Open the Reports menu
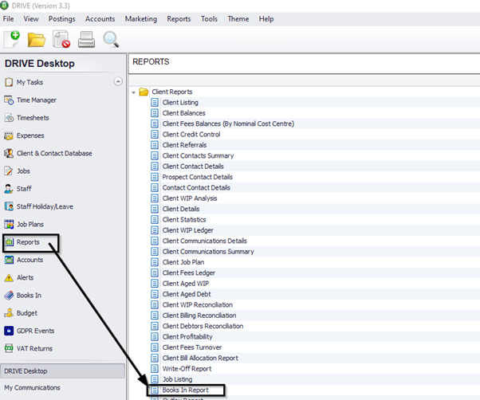This screenshot has height=400, width=480. (179, 19)
